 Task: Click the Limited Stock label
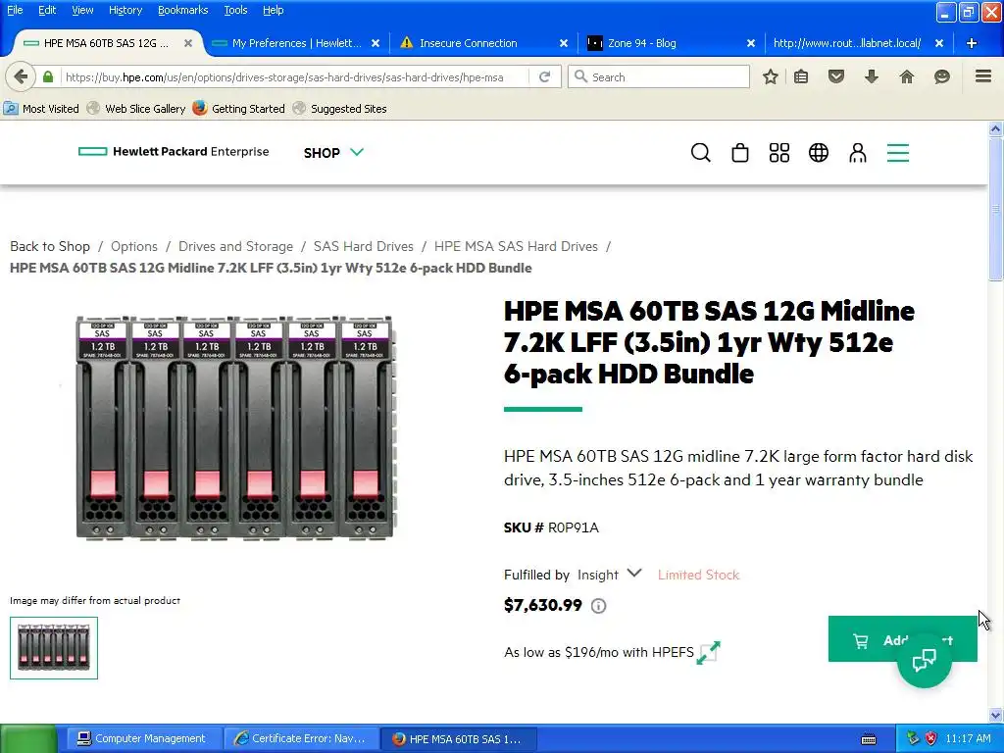pyautogui.click(x=698, y=575)
